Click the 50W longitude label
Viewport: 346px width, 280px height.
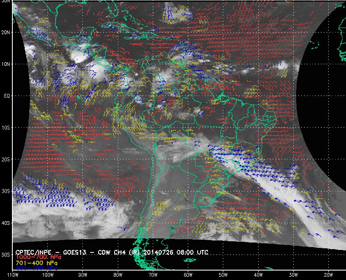pos(223,275)
